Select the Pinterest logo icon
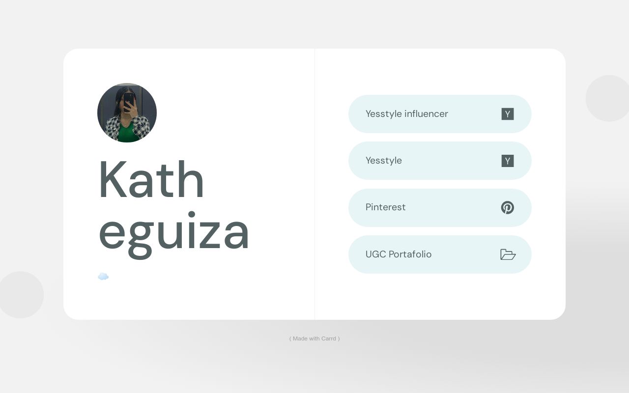This screenshot has width=629, height=393. click(x=508, y=208)
